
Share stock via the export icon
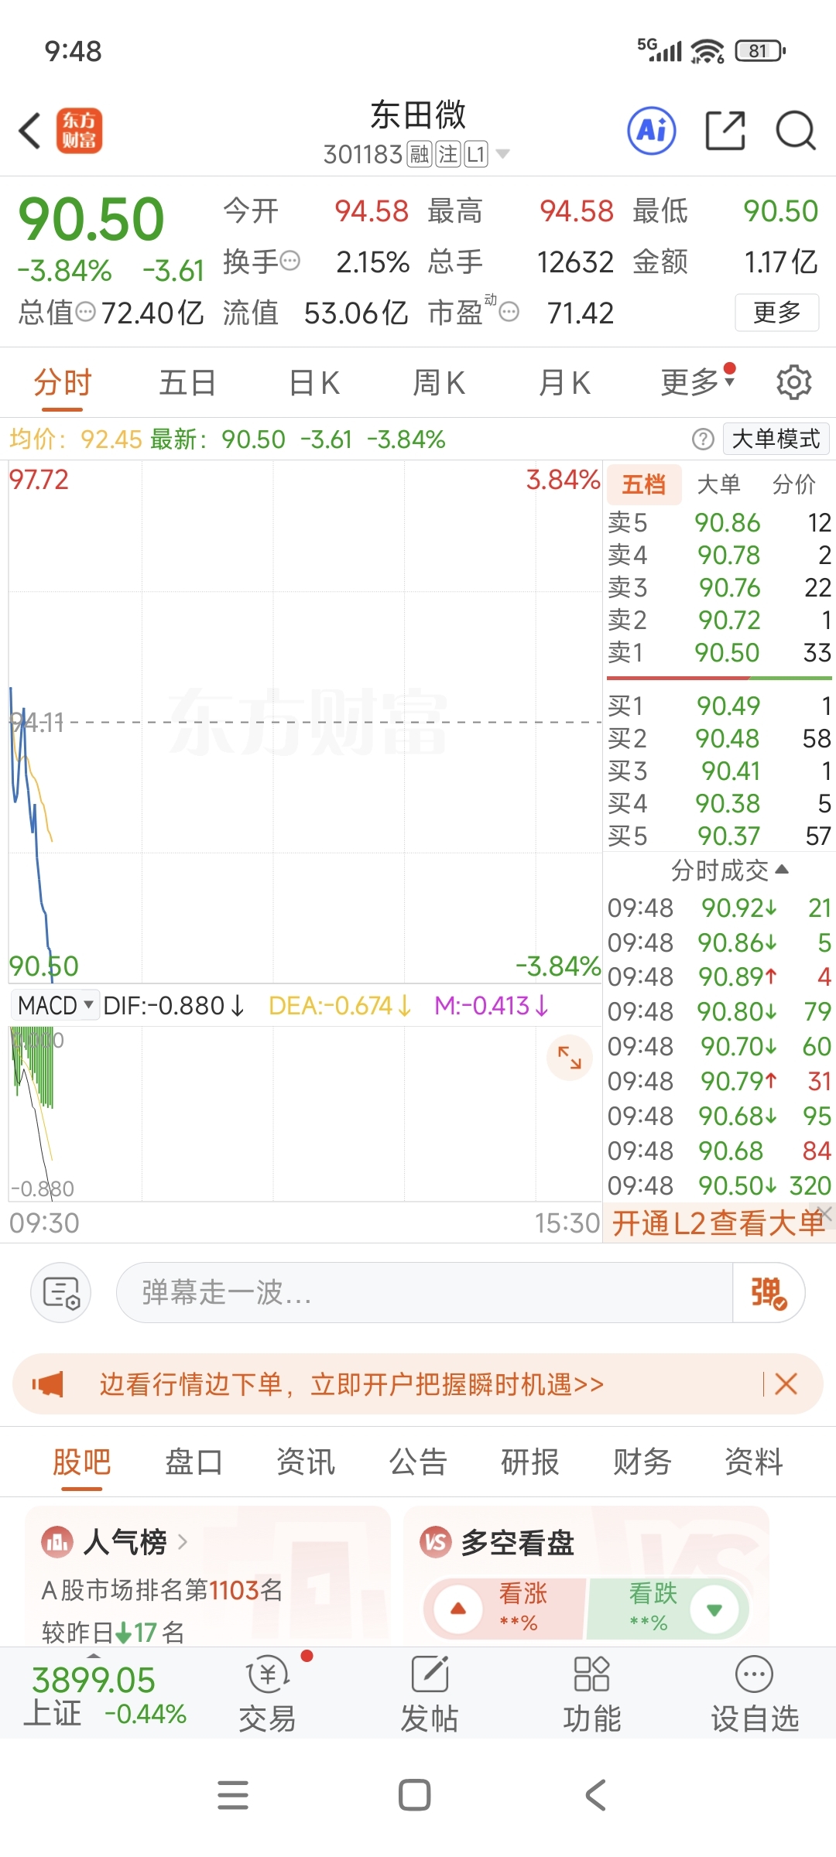coord(725,130)
